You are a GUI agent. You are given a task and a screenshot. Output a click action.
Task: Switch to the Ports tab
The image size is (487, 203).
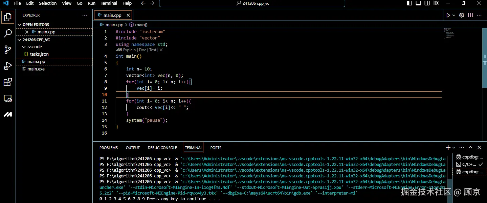tap(216, 148)
